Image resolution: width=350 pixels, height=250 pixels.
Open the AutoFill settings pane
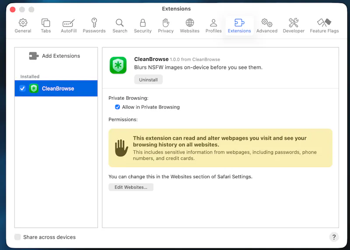(69, 26)
